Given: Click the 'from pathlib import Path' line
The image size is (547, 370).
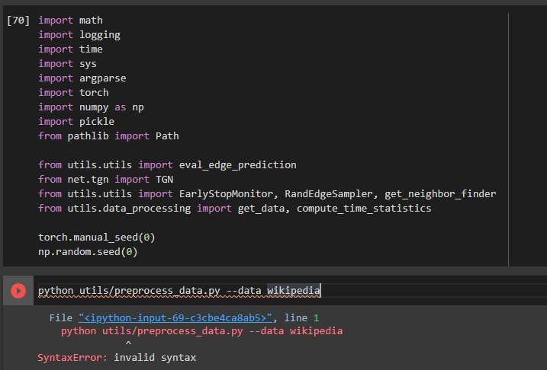Looking at the screenshot, I should 108,136.
